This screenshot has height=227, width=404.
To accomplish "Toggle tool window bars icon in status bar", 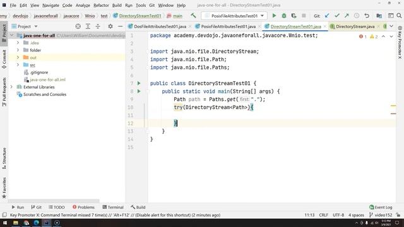I will [x=4, y=215].
